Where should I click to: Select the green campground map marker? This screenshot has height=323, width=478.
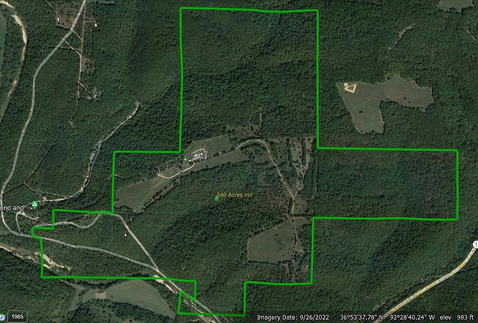point(35,204)
